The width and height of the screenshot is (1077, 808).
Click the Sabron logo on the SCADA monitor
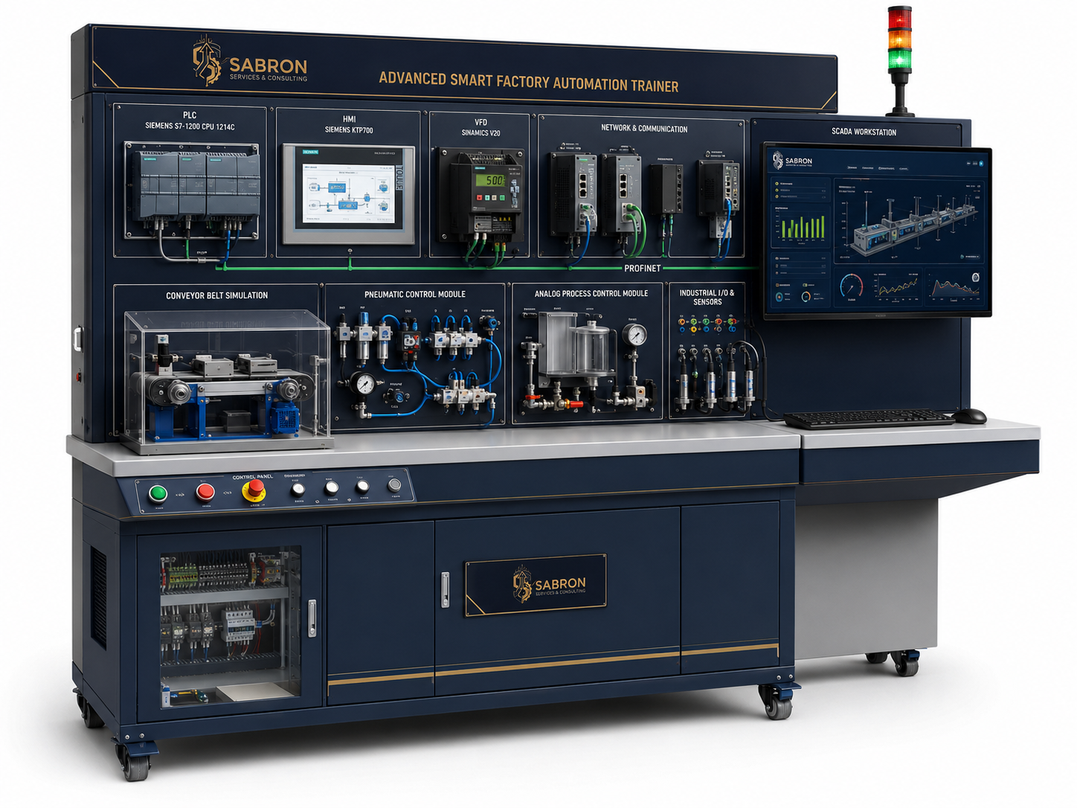coord(792,160)
